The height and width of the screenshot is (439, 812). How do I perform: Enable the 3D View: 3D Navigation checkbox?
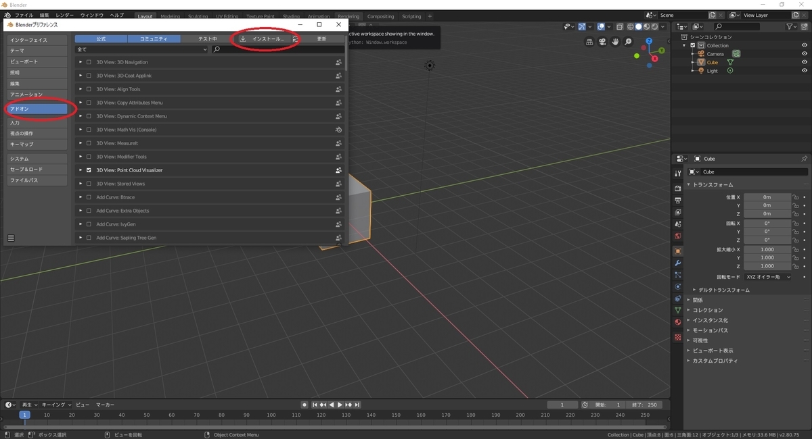pos(89,62)
